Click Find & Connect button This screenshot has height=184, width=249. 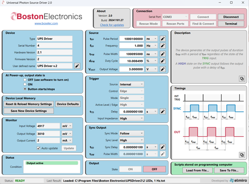coord(203,24)
